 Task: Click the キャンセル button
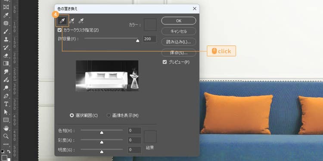[x=179, y=31]
